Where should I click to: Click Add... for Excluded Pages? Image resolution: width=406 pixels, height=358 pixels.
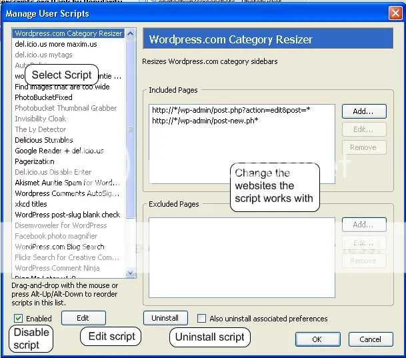point(364,225)
